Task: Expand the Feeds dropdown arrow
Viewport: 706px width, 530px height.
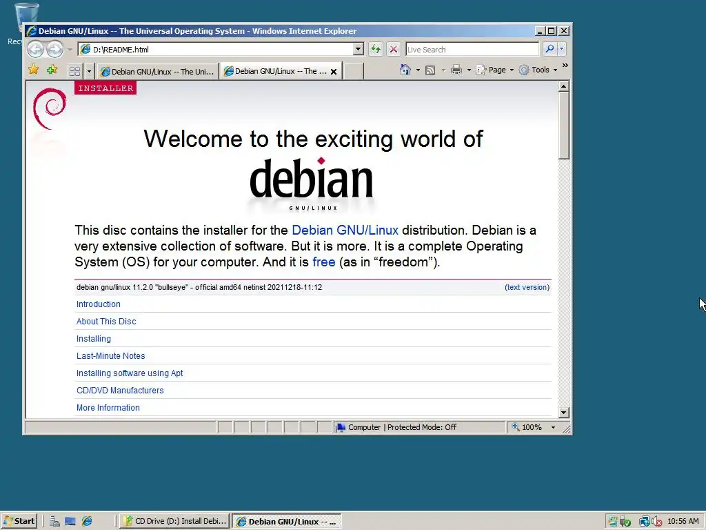Action: pyautogui.click(x=443, y=70)
